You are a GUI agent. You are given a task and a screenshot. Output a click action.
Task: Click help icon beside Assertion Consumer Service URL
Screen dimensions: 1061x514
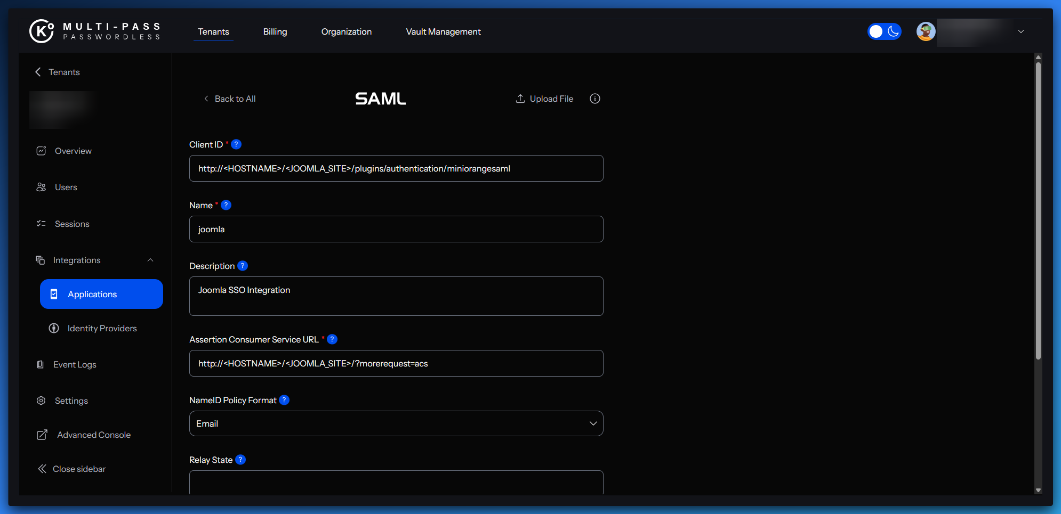[x=332, y=339]
